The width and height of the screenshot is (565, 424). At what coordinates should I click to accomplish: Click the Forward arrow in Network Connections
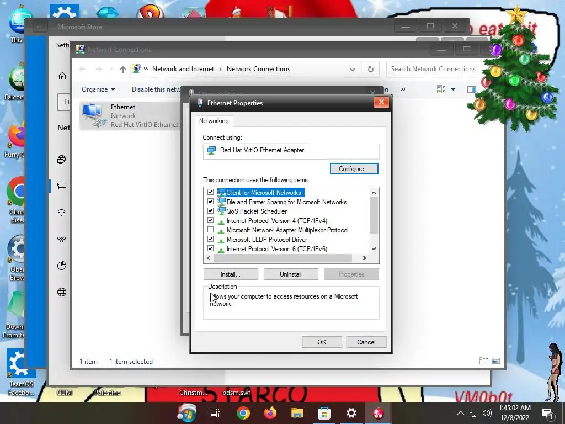click(x=98, y=69)
